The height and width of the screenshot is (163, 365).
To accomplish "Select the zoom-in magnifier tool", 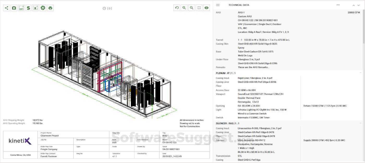I will click(184, 8).
